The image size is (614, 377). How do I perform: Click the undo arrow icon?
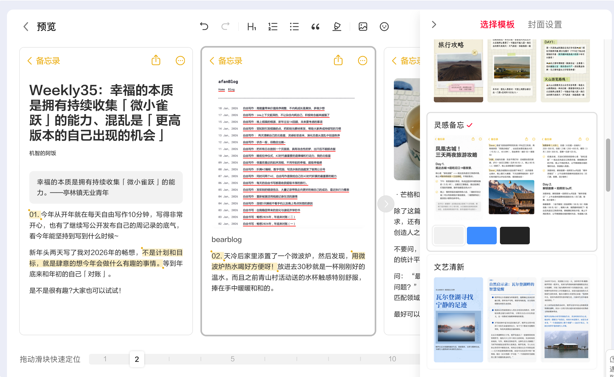(x=204, y=26)
